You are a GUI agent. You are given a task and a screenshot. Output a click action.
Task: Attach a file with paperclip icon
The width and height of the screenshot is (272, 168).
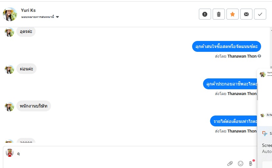click(x=230, y=164)
